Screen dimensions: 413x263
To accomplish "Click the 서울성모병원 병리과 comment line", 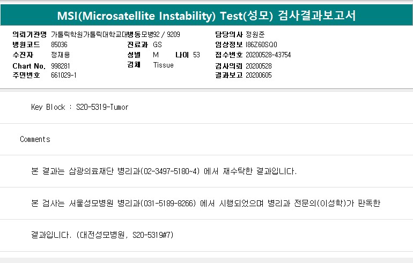I will (x=206, y=204).
